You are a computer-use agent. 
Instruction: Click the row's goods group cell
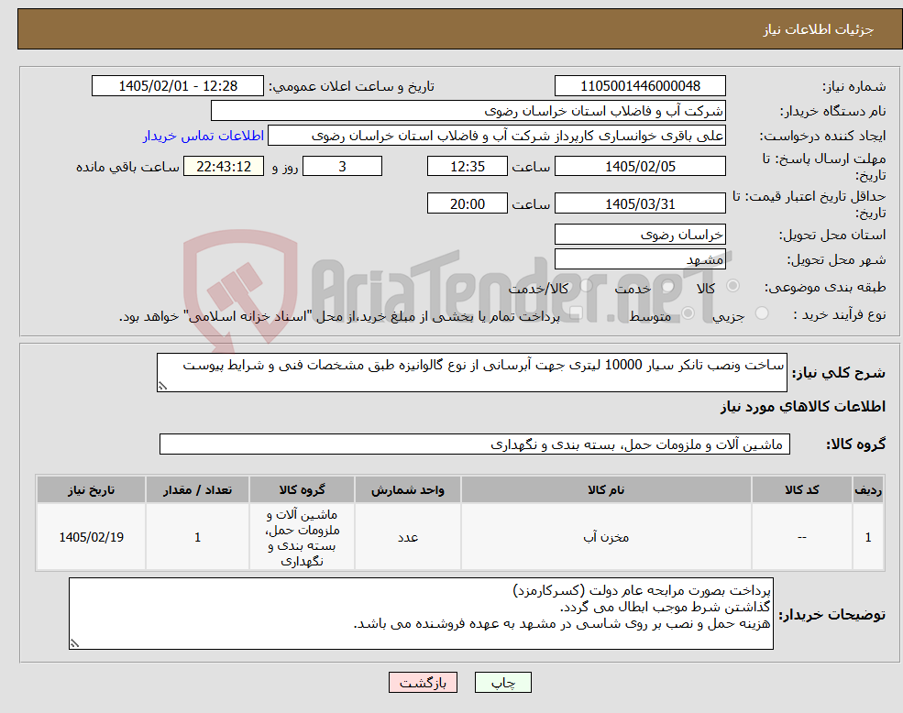click(302, 537)
